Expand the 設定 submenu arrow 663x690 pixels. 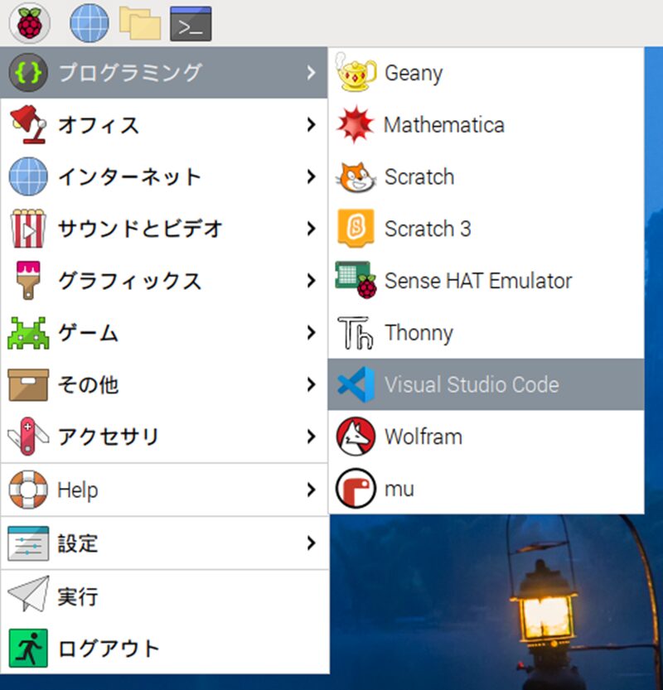(x=312, y=543)
